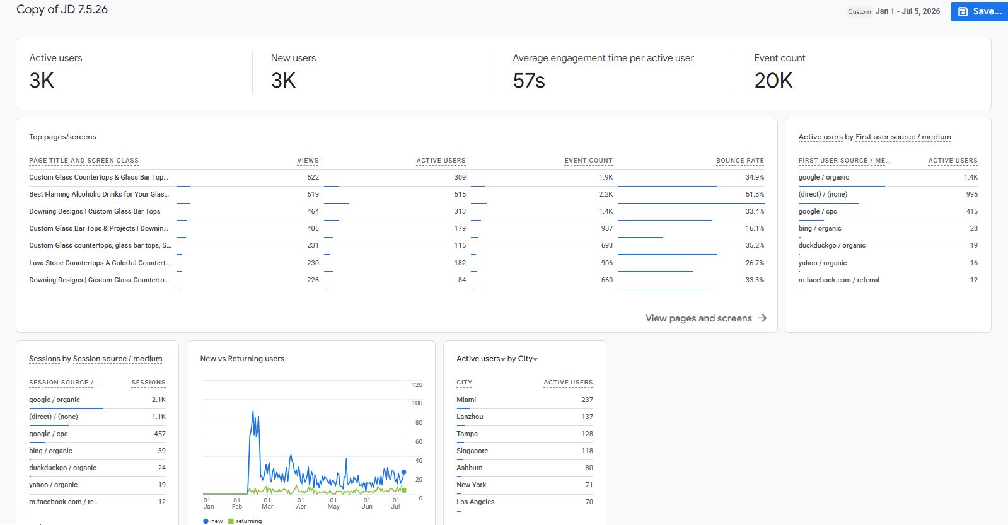The image size is (1008, 525).
Task: Click the Bounce rate column header
Action: tap(739, 161)
